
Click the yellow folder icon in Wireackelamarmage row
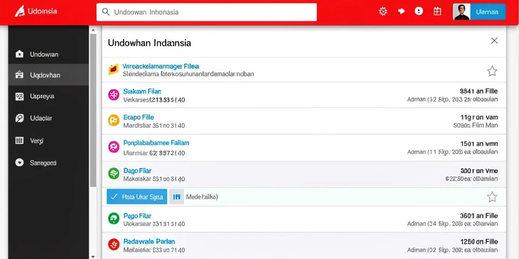114,69
